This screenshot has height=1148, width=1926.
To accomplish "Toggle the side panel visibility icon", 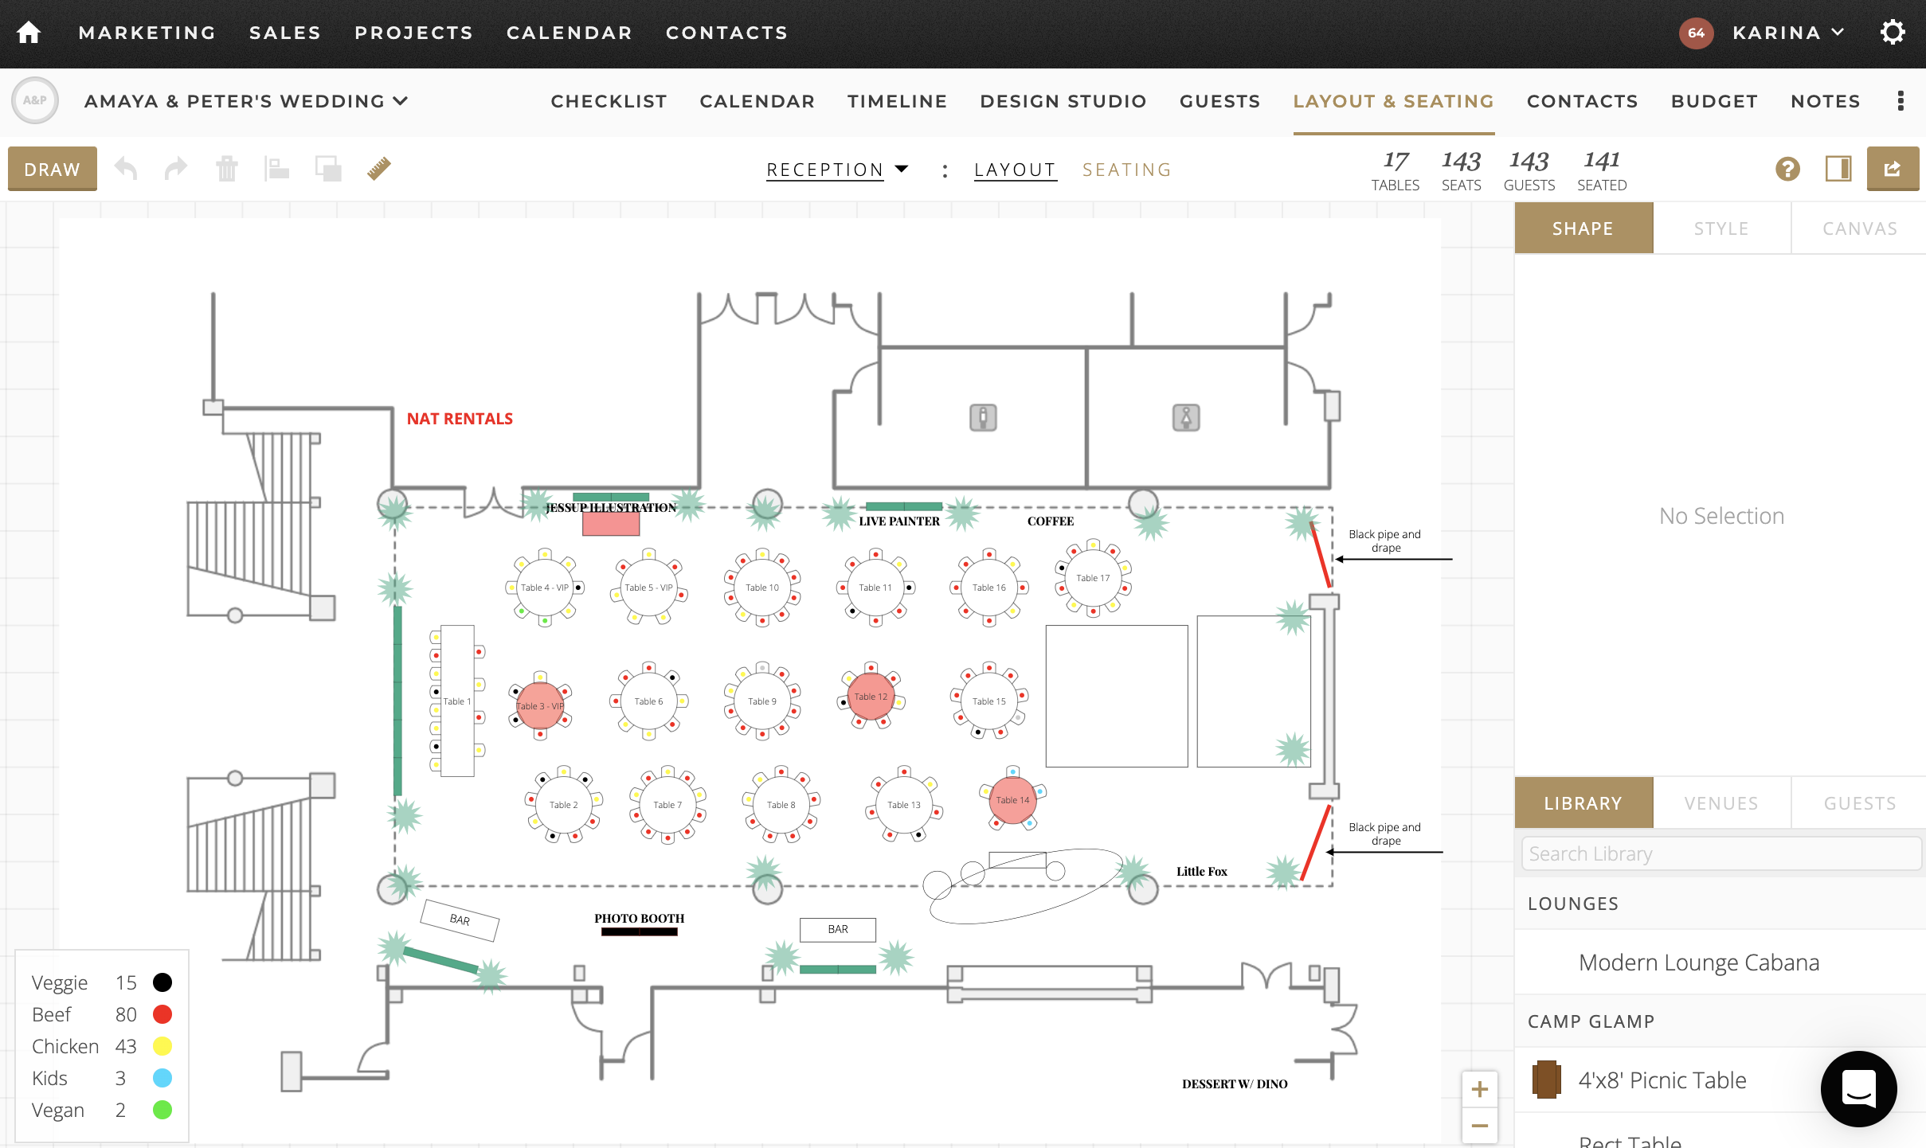I will (x=1840, y=169).
